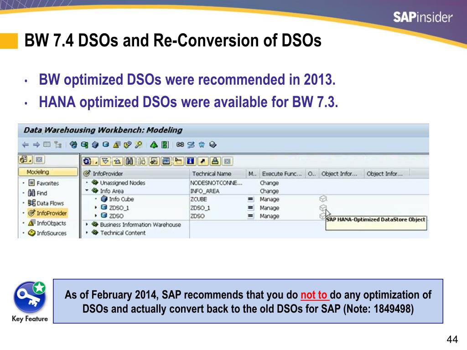
Task: Expand the Business Information Warehouse node
Action: [x=87, y=224]
